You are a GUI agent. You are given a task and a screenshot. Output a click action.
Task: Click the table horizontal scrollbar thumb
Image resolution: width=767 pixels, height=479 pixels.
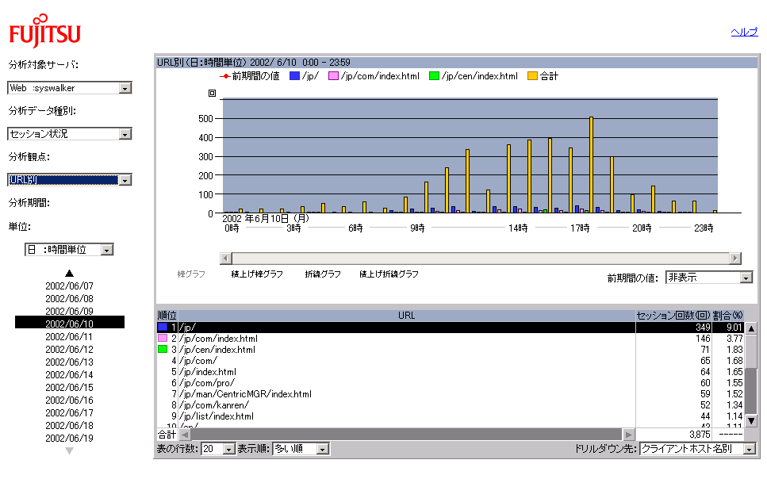point(406,434)
